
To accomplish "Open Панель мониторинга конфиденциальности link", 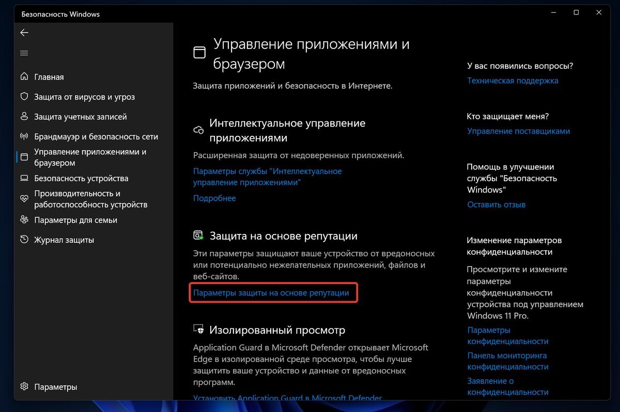I will tap(507, 361).
